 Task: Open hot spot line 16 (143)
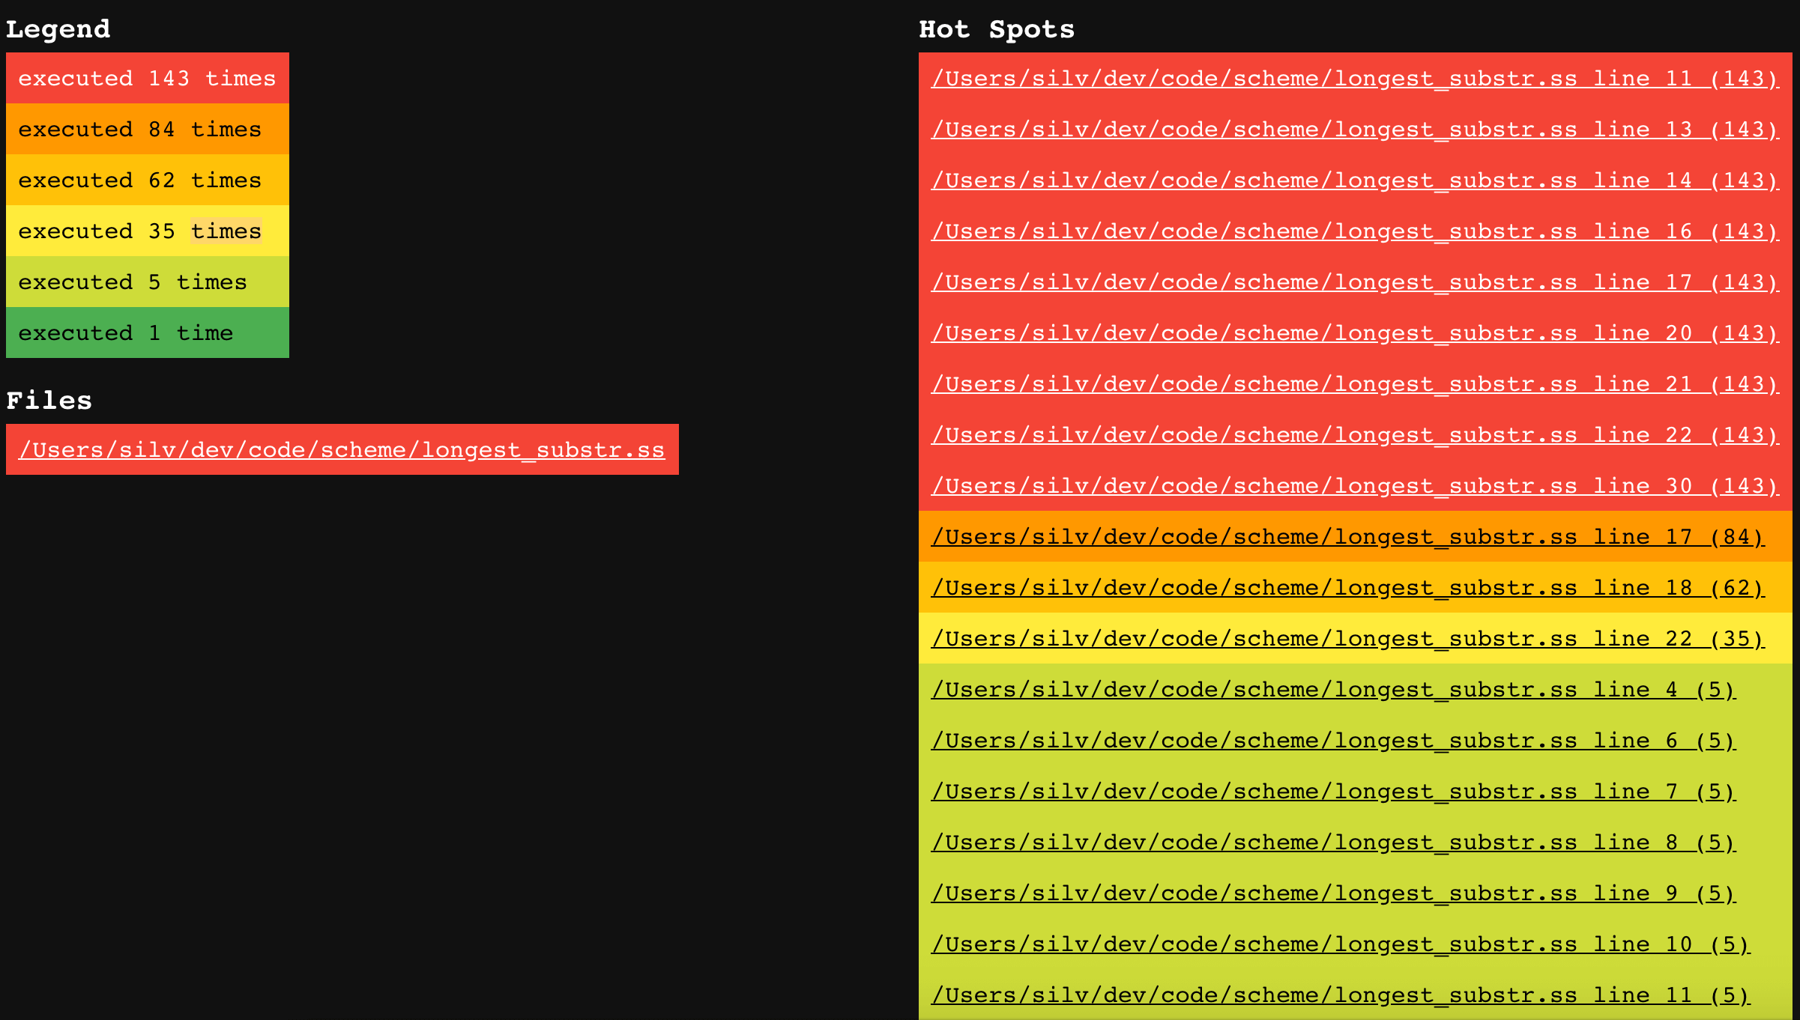1355,231
